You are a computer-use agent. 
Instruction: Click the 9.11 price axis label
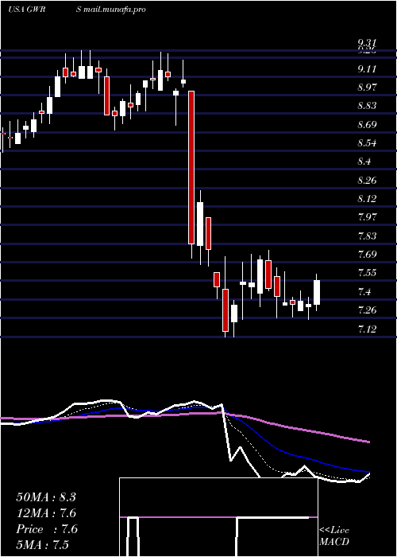click(367, 68)
